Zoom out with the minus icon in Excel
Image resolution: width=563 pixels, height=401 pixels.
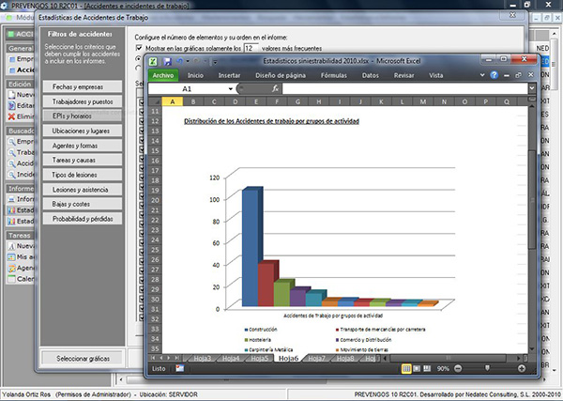point(458,368)
